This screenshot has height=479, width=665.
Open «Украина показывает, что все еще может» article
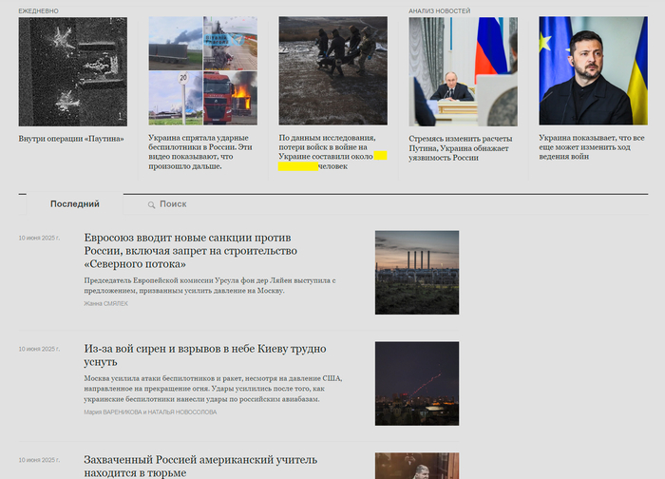point(593,147)
